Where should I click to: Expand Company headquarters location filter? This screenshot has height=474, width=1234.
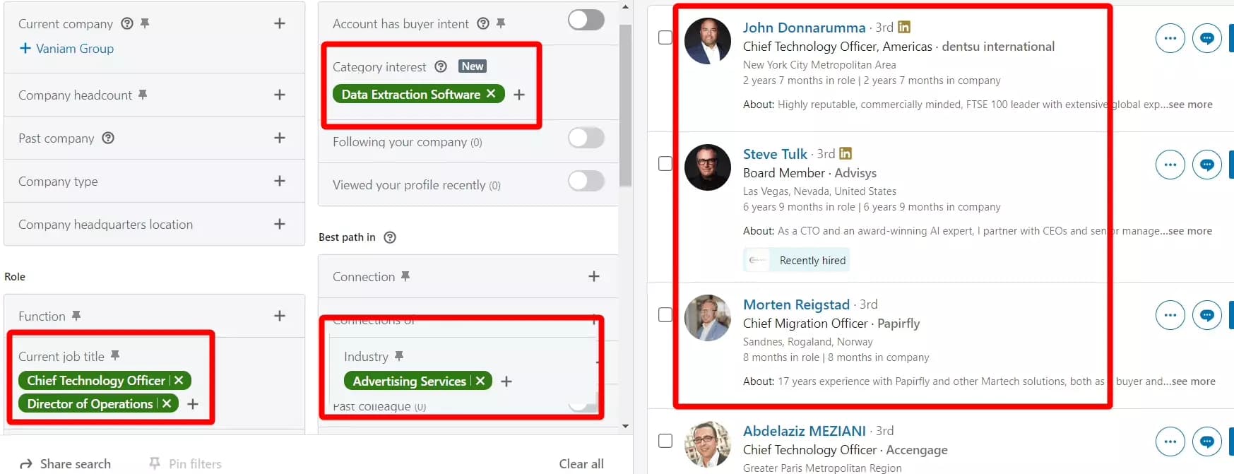click(x=280, y=224)
